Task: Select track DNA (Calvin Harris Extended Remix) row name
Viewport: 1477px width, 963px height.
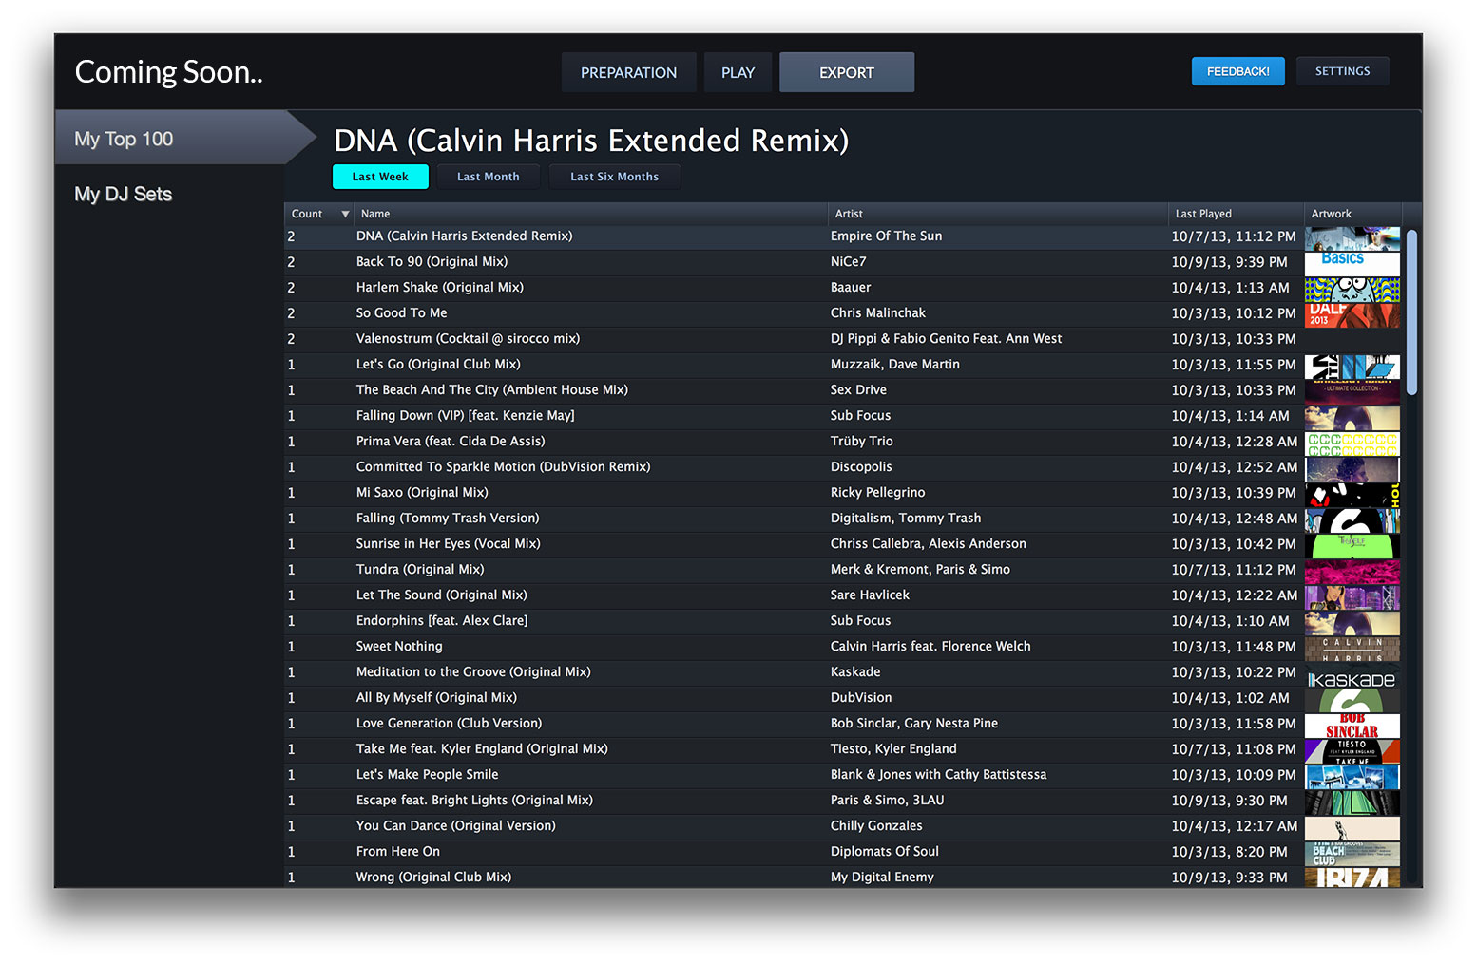Action: [x=464, y=236]
